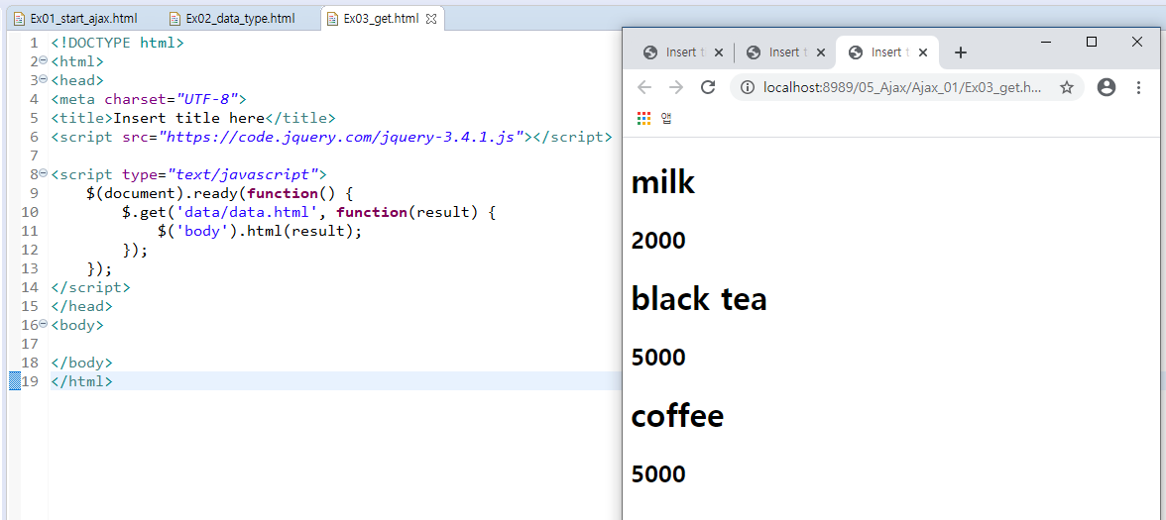Open a new Chrome tab
Viewport: 1166px width, 520px height.
click(x=961, y=52)
